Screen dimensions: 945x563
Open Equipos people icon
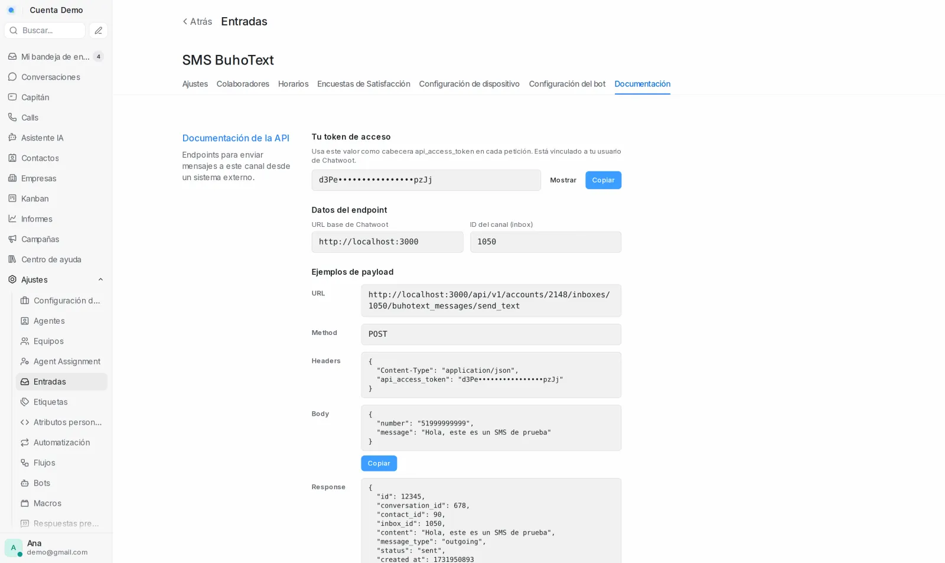tap(25, 341)
